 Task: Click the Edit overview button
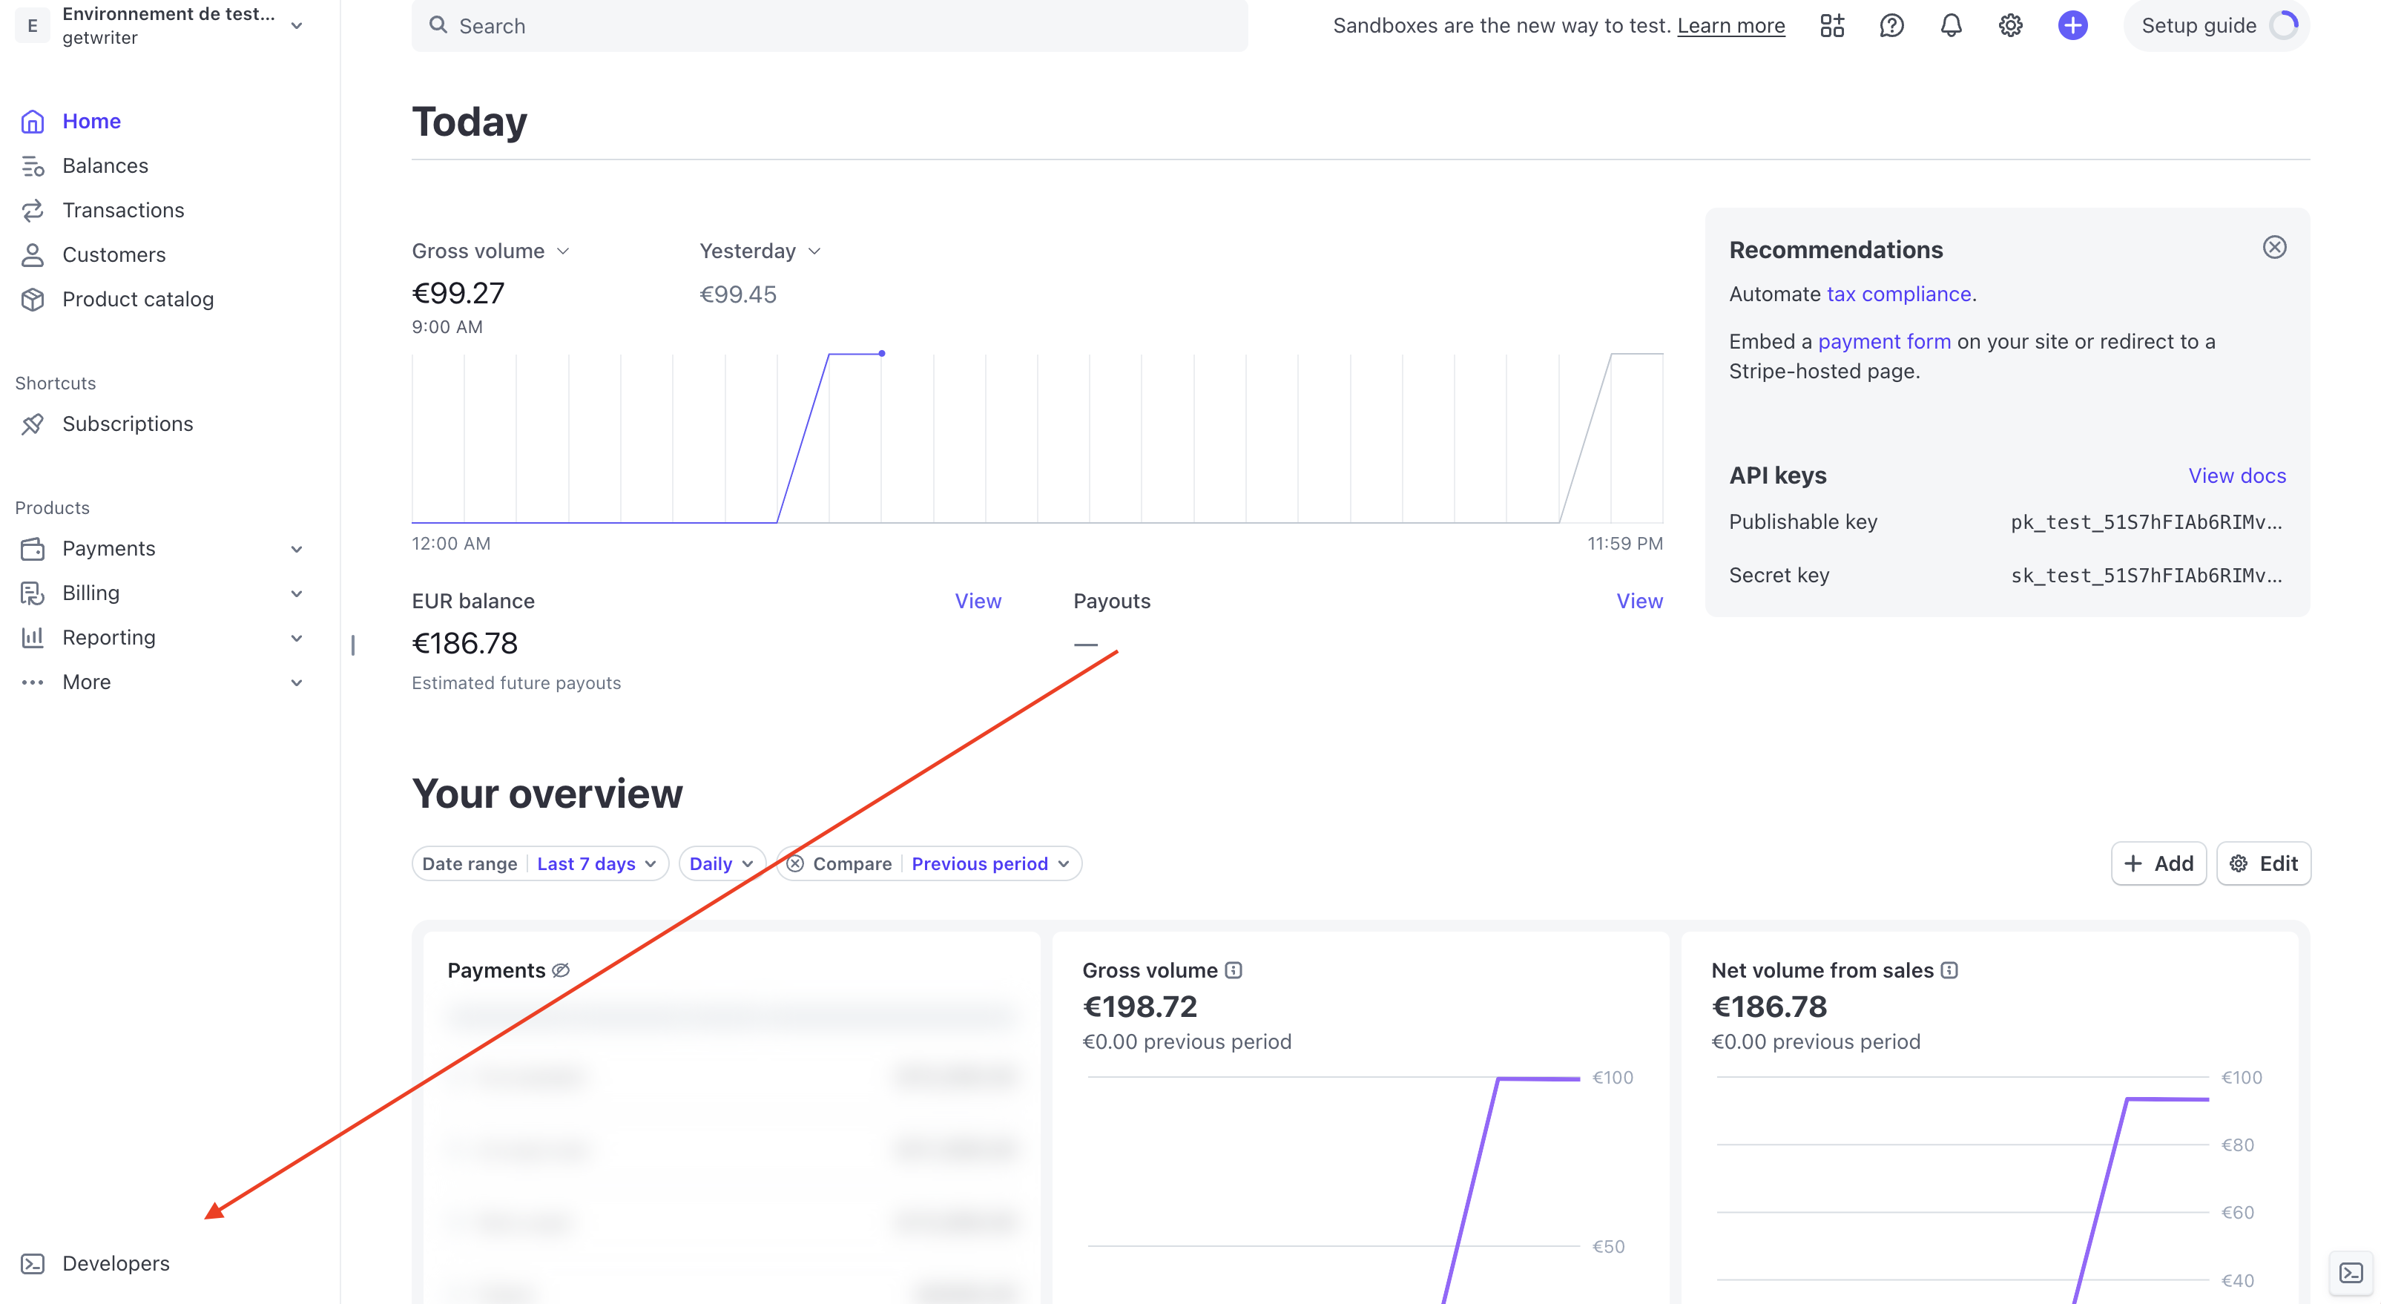point(2264,864)
